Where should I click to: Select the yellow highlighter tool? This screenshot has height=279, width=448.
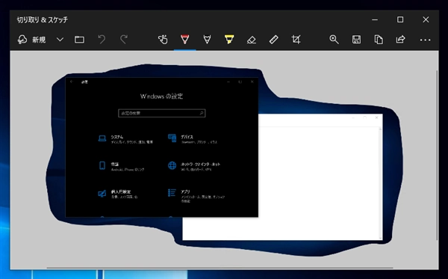229,40
